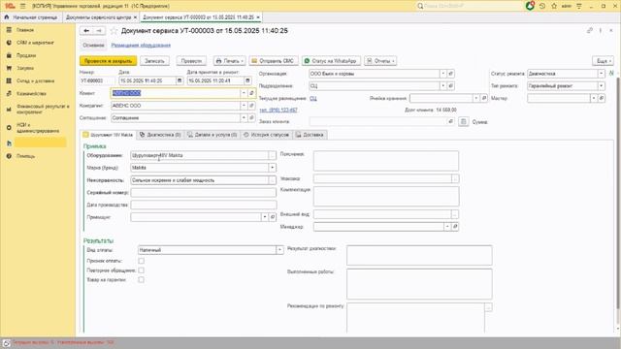Open Казначейство section in sidebar
The image size is (621, 349).
(31, 93)
